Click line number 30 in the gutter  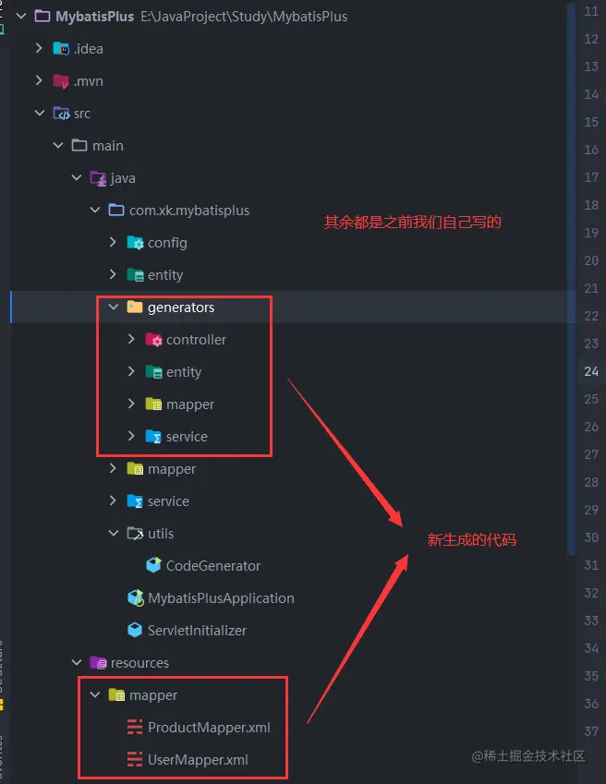click(591, 537)
